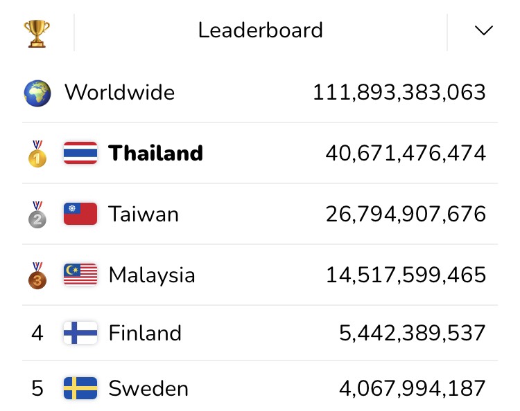Click the worldwide count 111,893,383,063
Screen dimensions: 520x411
pyautogui.click(x=399, y=92)
